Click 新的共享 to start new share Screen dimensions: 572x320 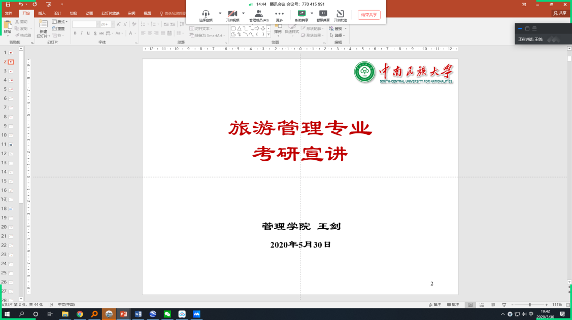301,16
